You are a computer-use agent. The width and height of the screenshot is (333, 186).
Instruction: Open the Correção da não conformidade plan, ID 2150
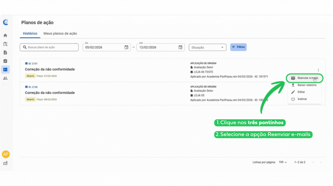(50, 93)
